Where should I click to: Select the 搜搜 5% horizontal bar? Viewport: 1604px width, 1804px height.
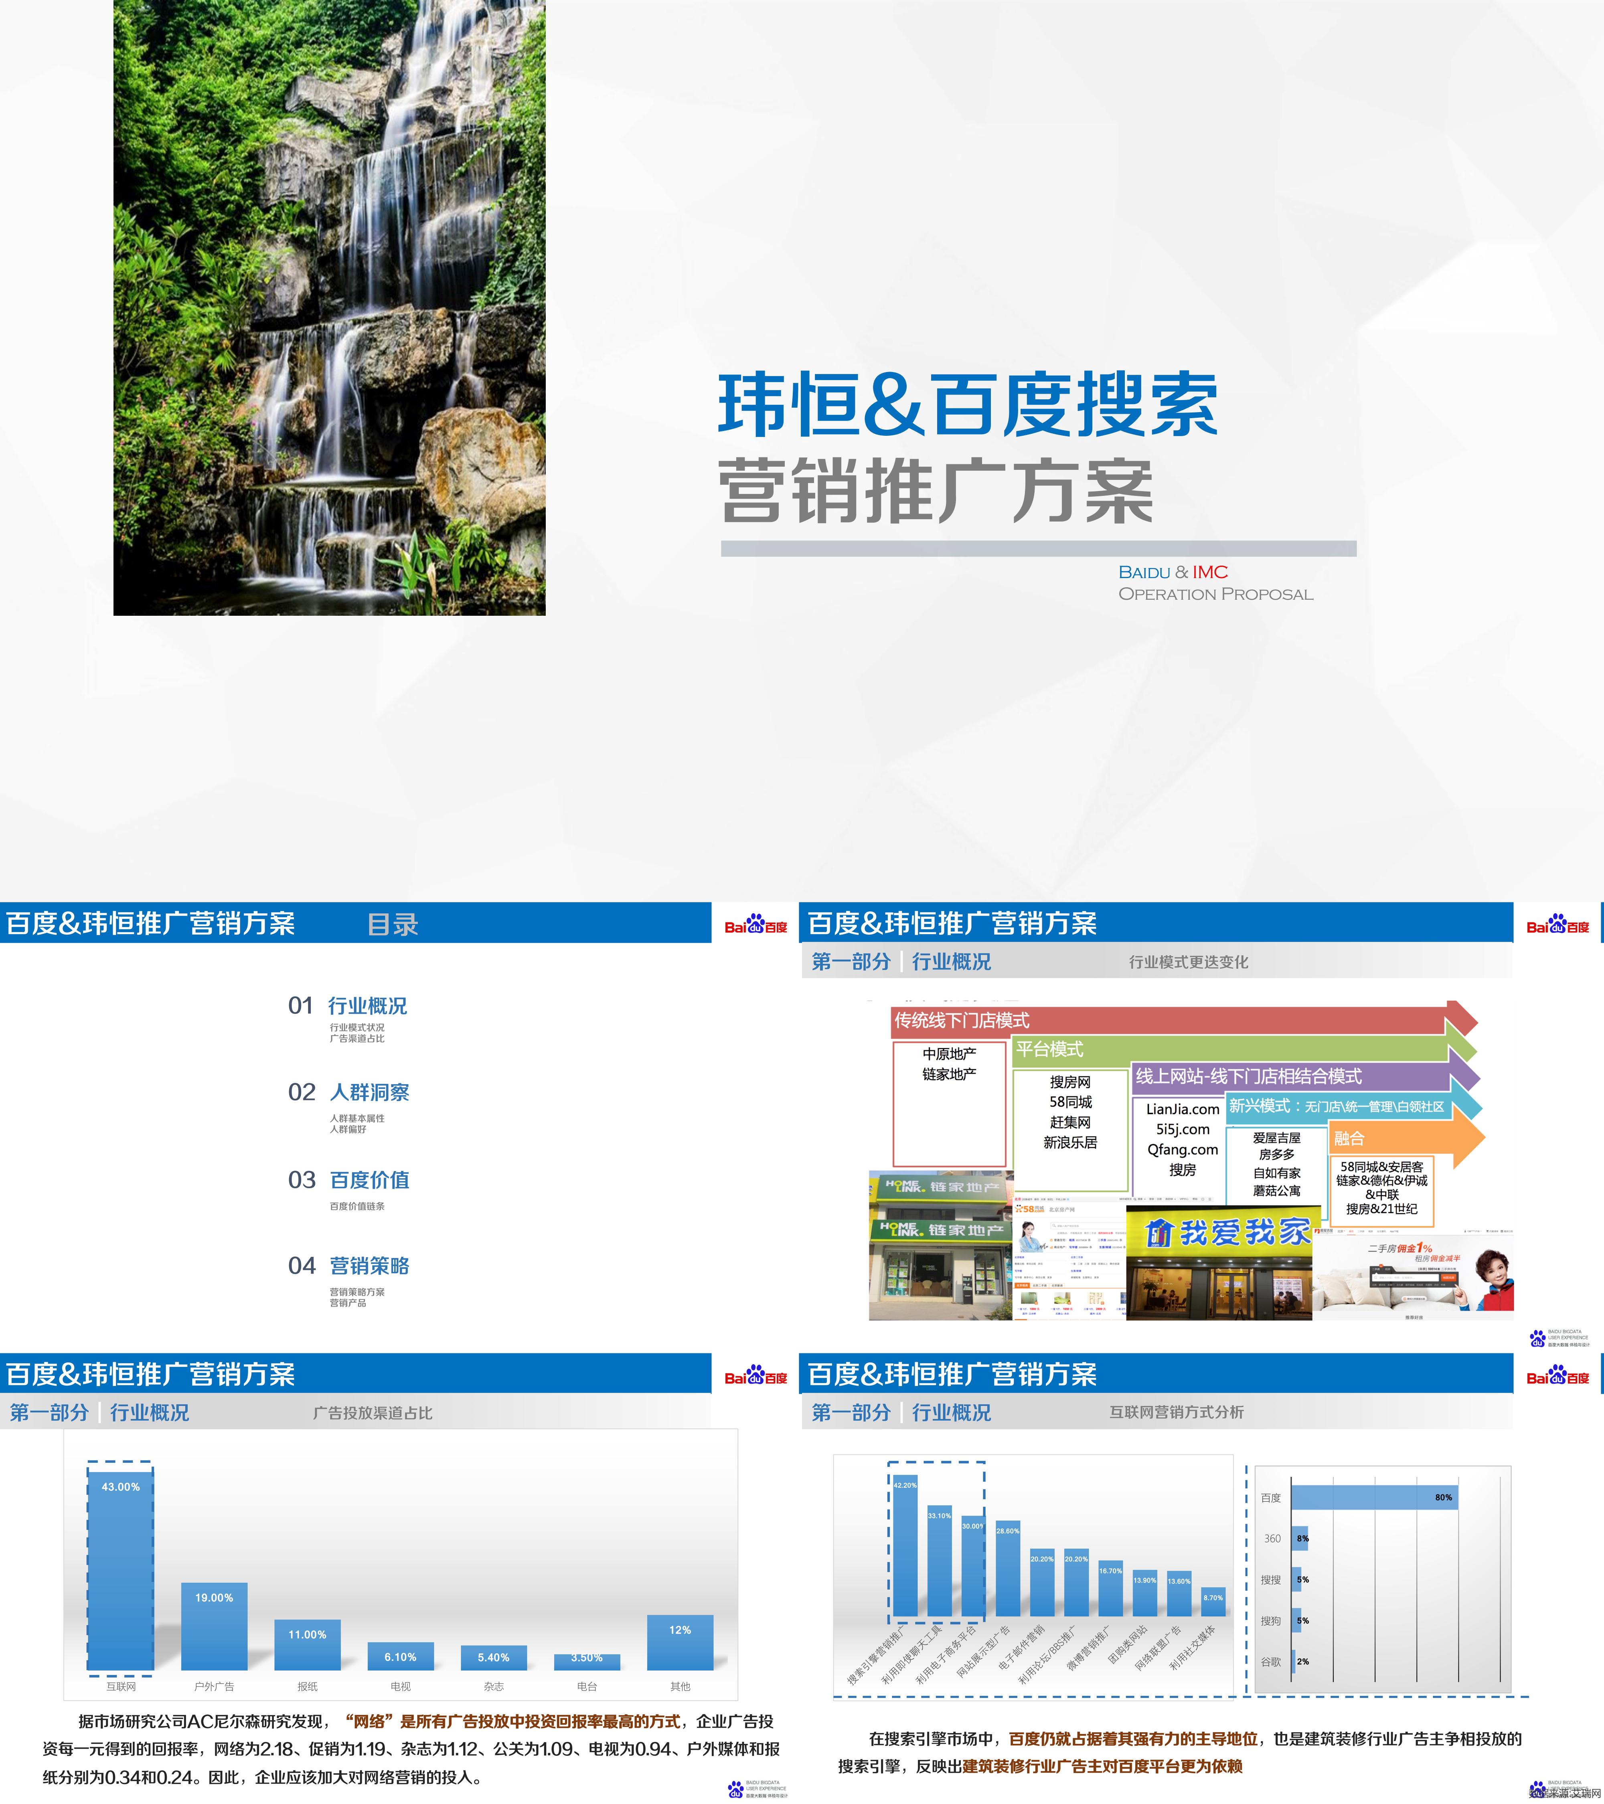pos(1296,1580)
